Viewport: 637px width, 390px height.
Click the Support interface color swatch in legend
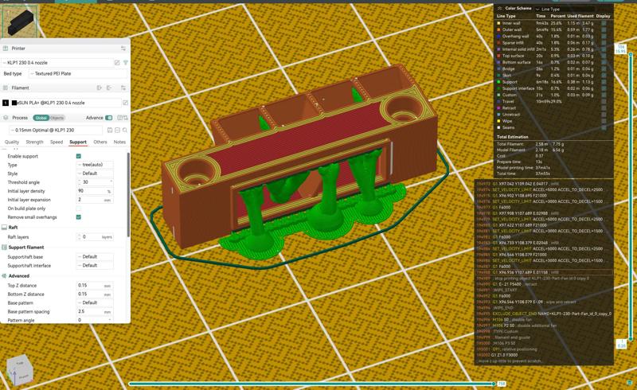coord(499,88)
